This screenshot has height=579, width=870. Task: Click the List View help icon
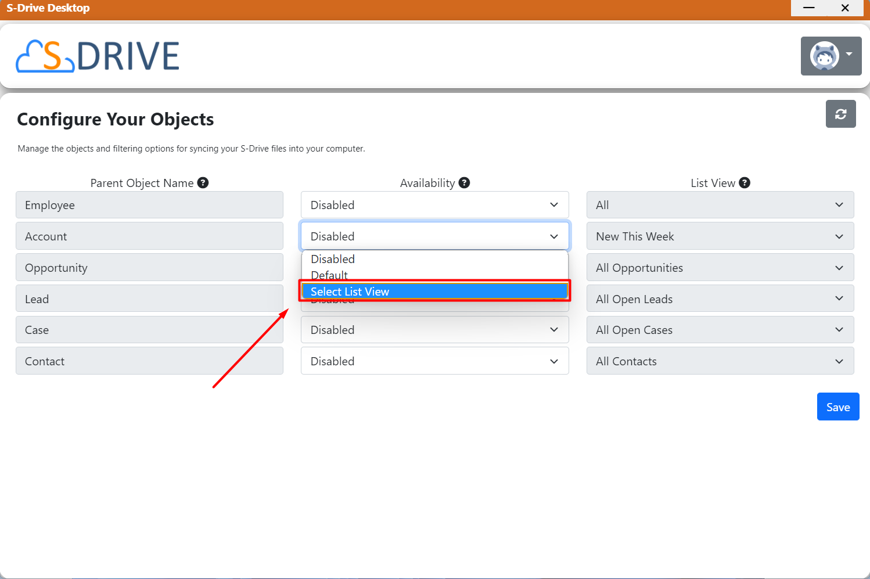click(x=745, y=183)
